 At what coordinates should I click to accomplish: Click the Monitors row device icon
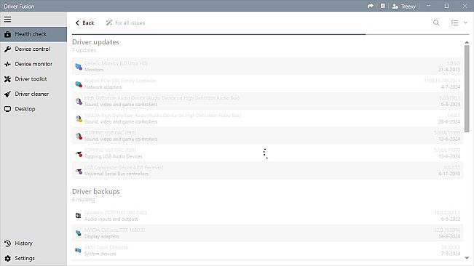79,67
